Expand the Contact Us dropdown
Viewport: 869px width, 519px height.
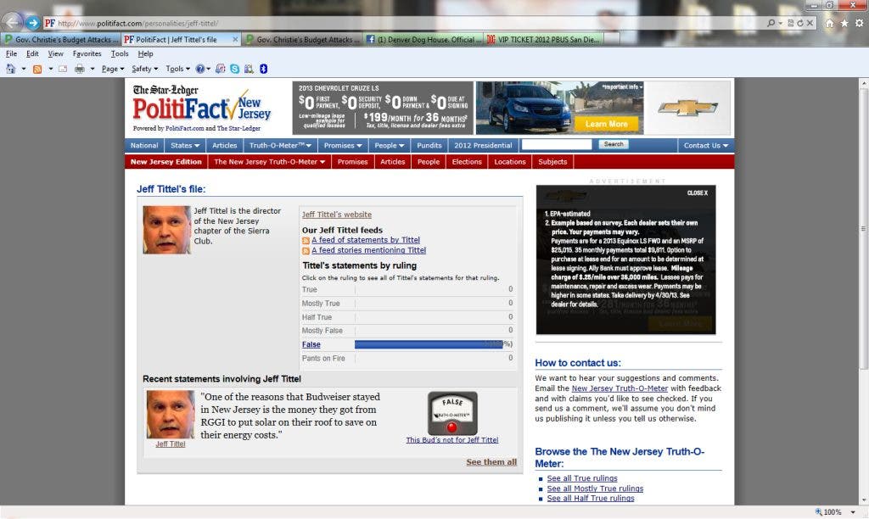(x=705, y=146)
